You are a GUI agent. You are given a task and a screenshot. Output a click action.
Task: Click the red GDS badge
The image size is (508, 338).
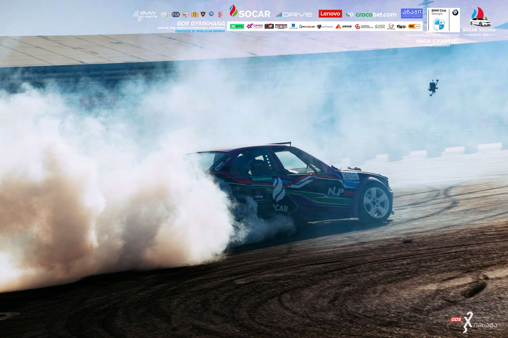(456, 319)
